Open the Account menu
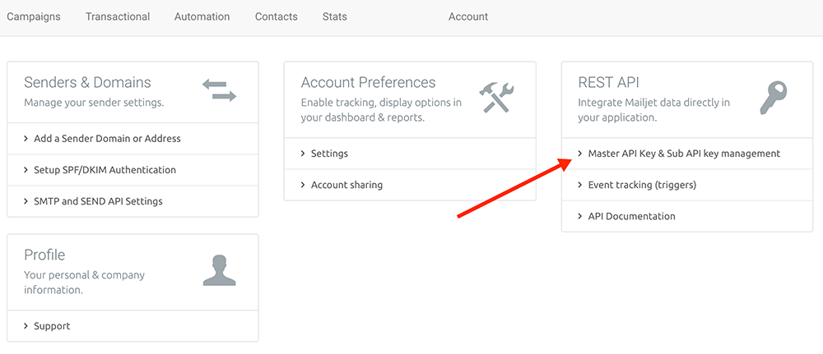 point(468,16)
